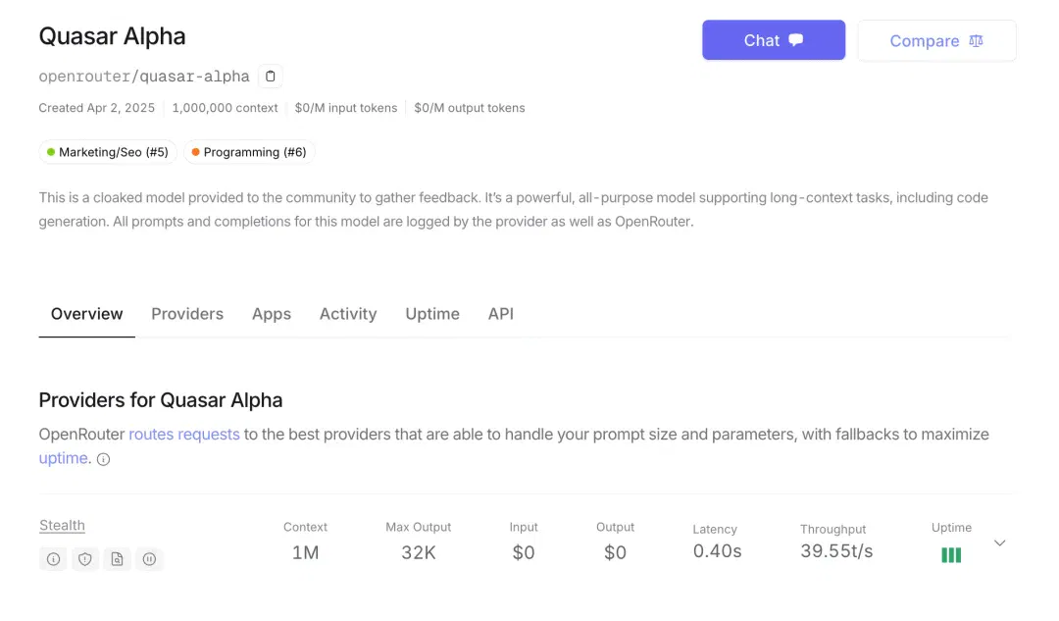The height and width of the screenshot is (621, 1059).
Task: Click the Stealth provider shield icon
Action: point(85,559)
